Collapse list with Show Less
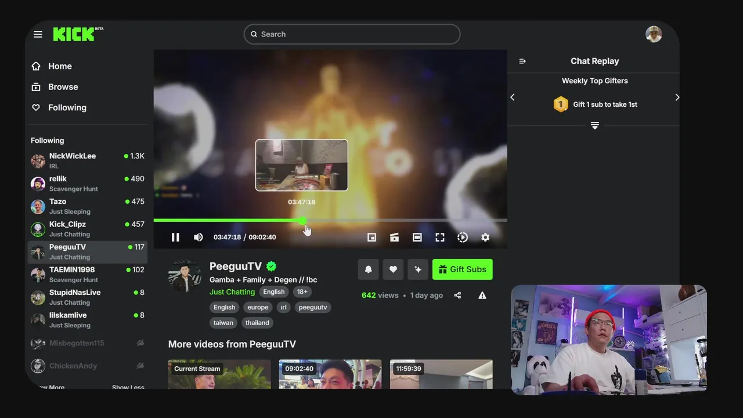 click(x=128, y=387)
